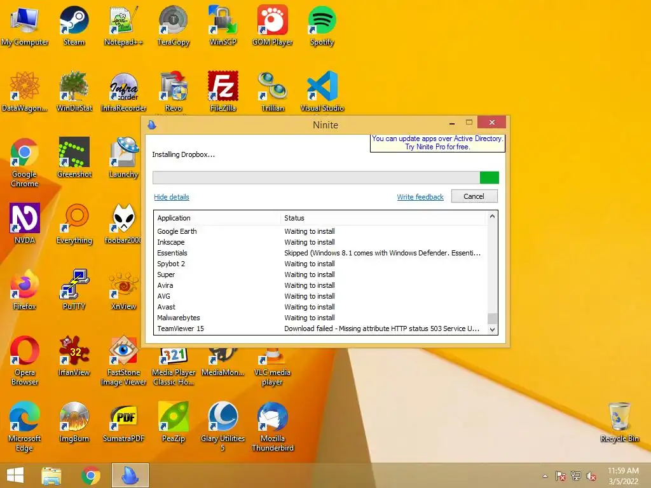The width and height of the screenshot is (651, 488).
Task: Select the Inkscape row
Action: coord(320,242)
